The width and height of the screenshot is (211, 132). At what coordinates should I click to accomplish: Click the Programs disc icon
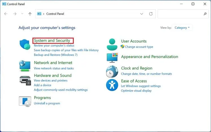pos(25,101)
